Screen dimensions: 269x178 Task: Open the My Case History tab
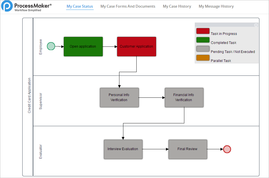click(177, 6)
